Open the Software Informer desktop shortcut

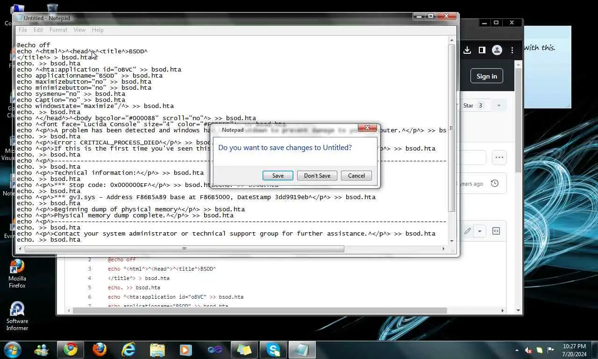pyautogui.click(x=17, y=316)
